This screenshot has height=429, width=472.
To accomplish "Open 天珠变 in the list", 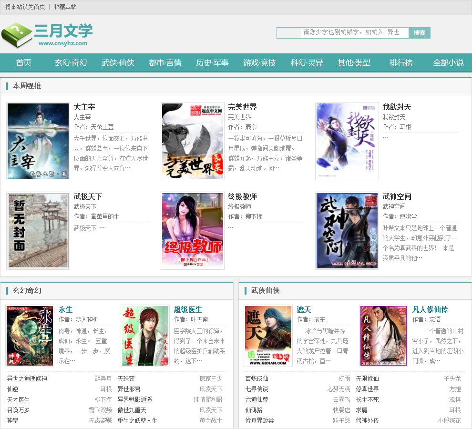I will pyautogui.click(x=126, y=378).
